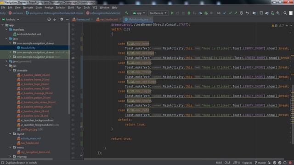Screen dimensions: 294x165
Task: Click the Duplicate branch in 'switch' status message
Action: [x=21, y=163]
